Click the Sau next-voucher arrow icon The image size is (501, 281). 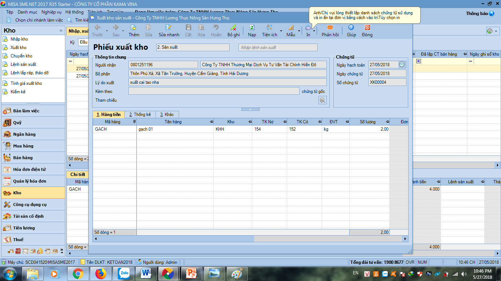(116, 27)
